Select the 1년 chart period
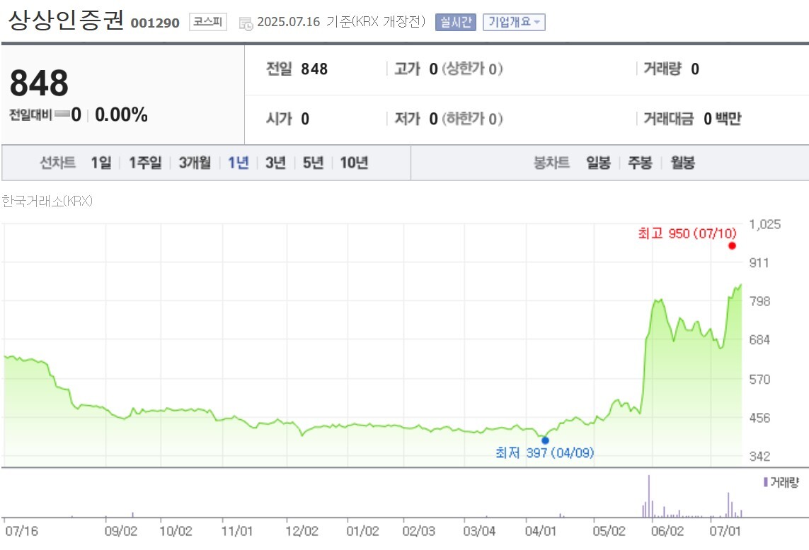809x550 pixels. point(238,163)
